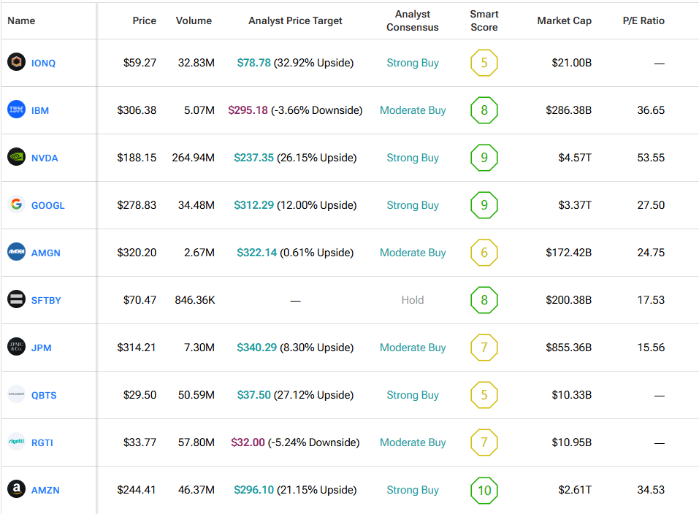The height and width of the screenshot is (514, 699).
Task: Click the IBM logo icon
Action: [16, 110]
